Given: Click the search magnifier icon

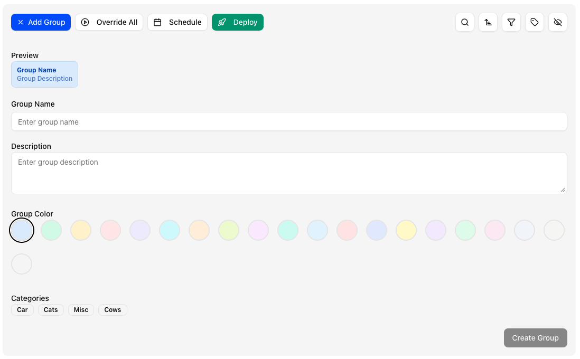Looking at the screenshot, I should 465,22.
